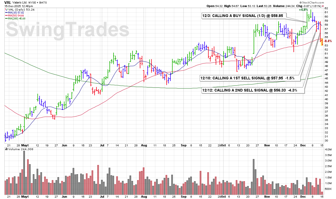
Task: Click the VAL ticker symbol title
Action: coord(8,2)
